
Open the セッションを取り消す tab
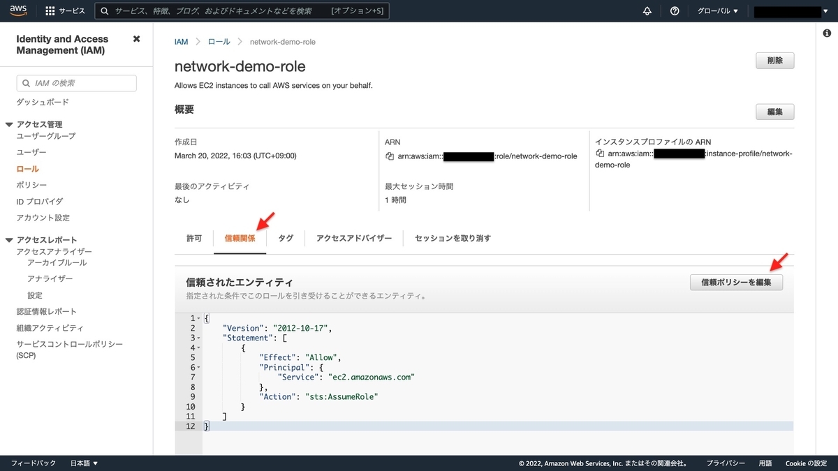pos(453,238)
